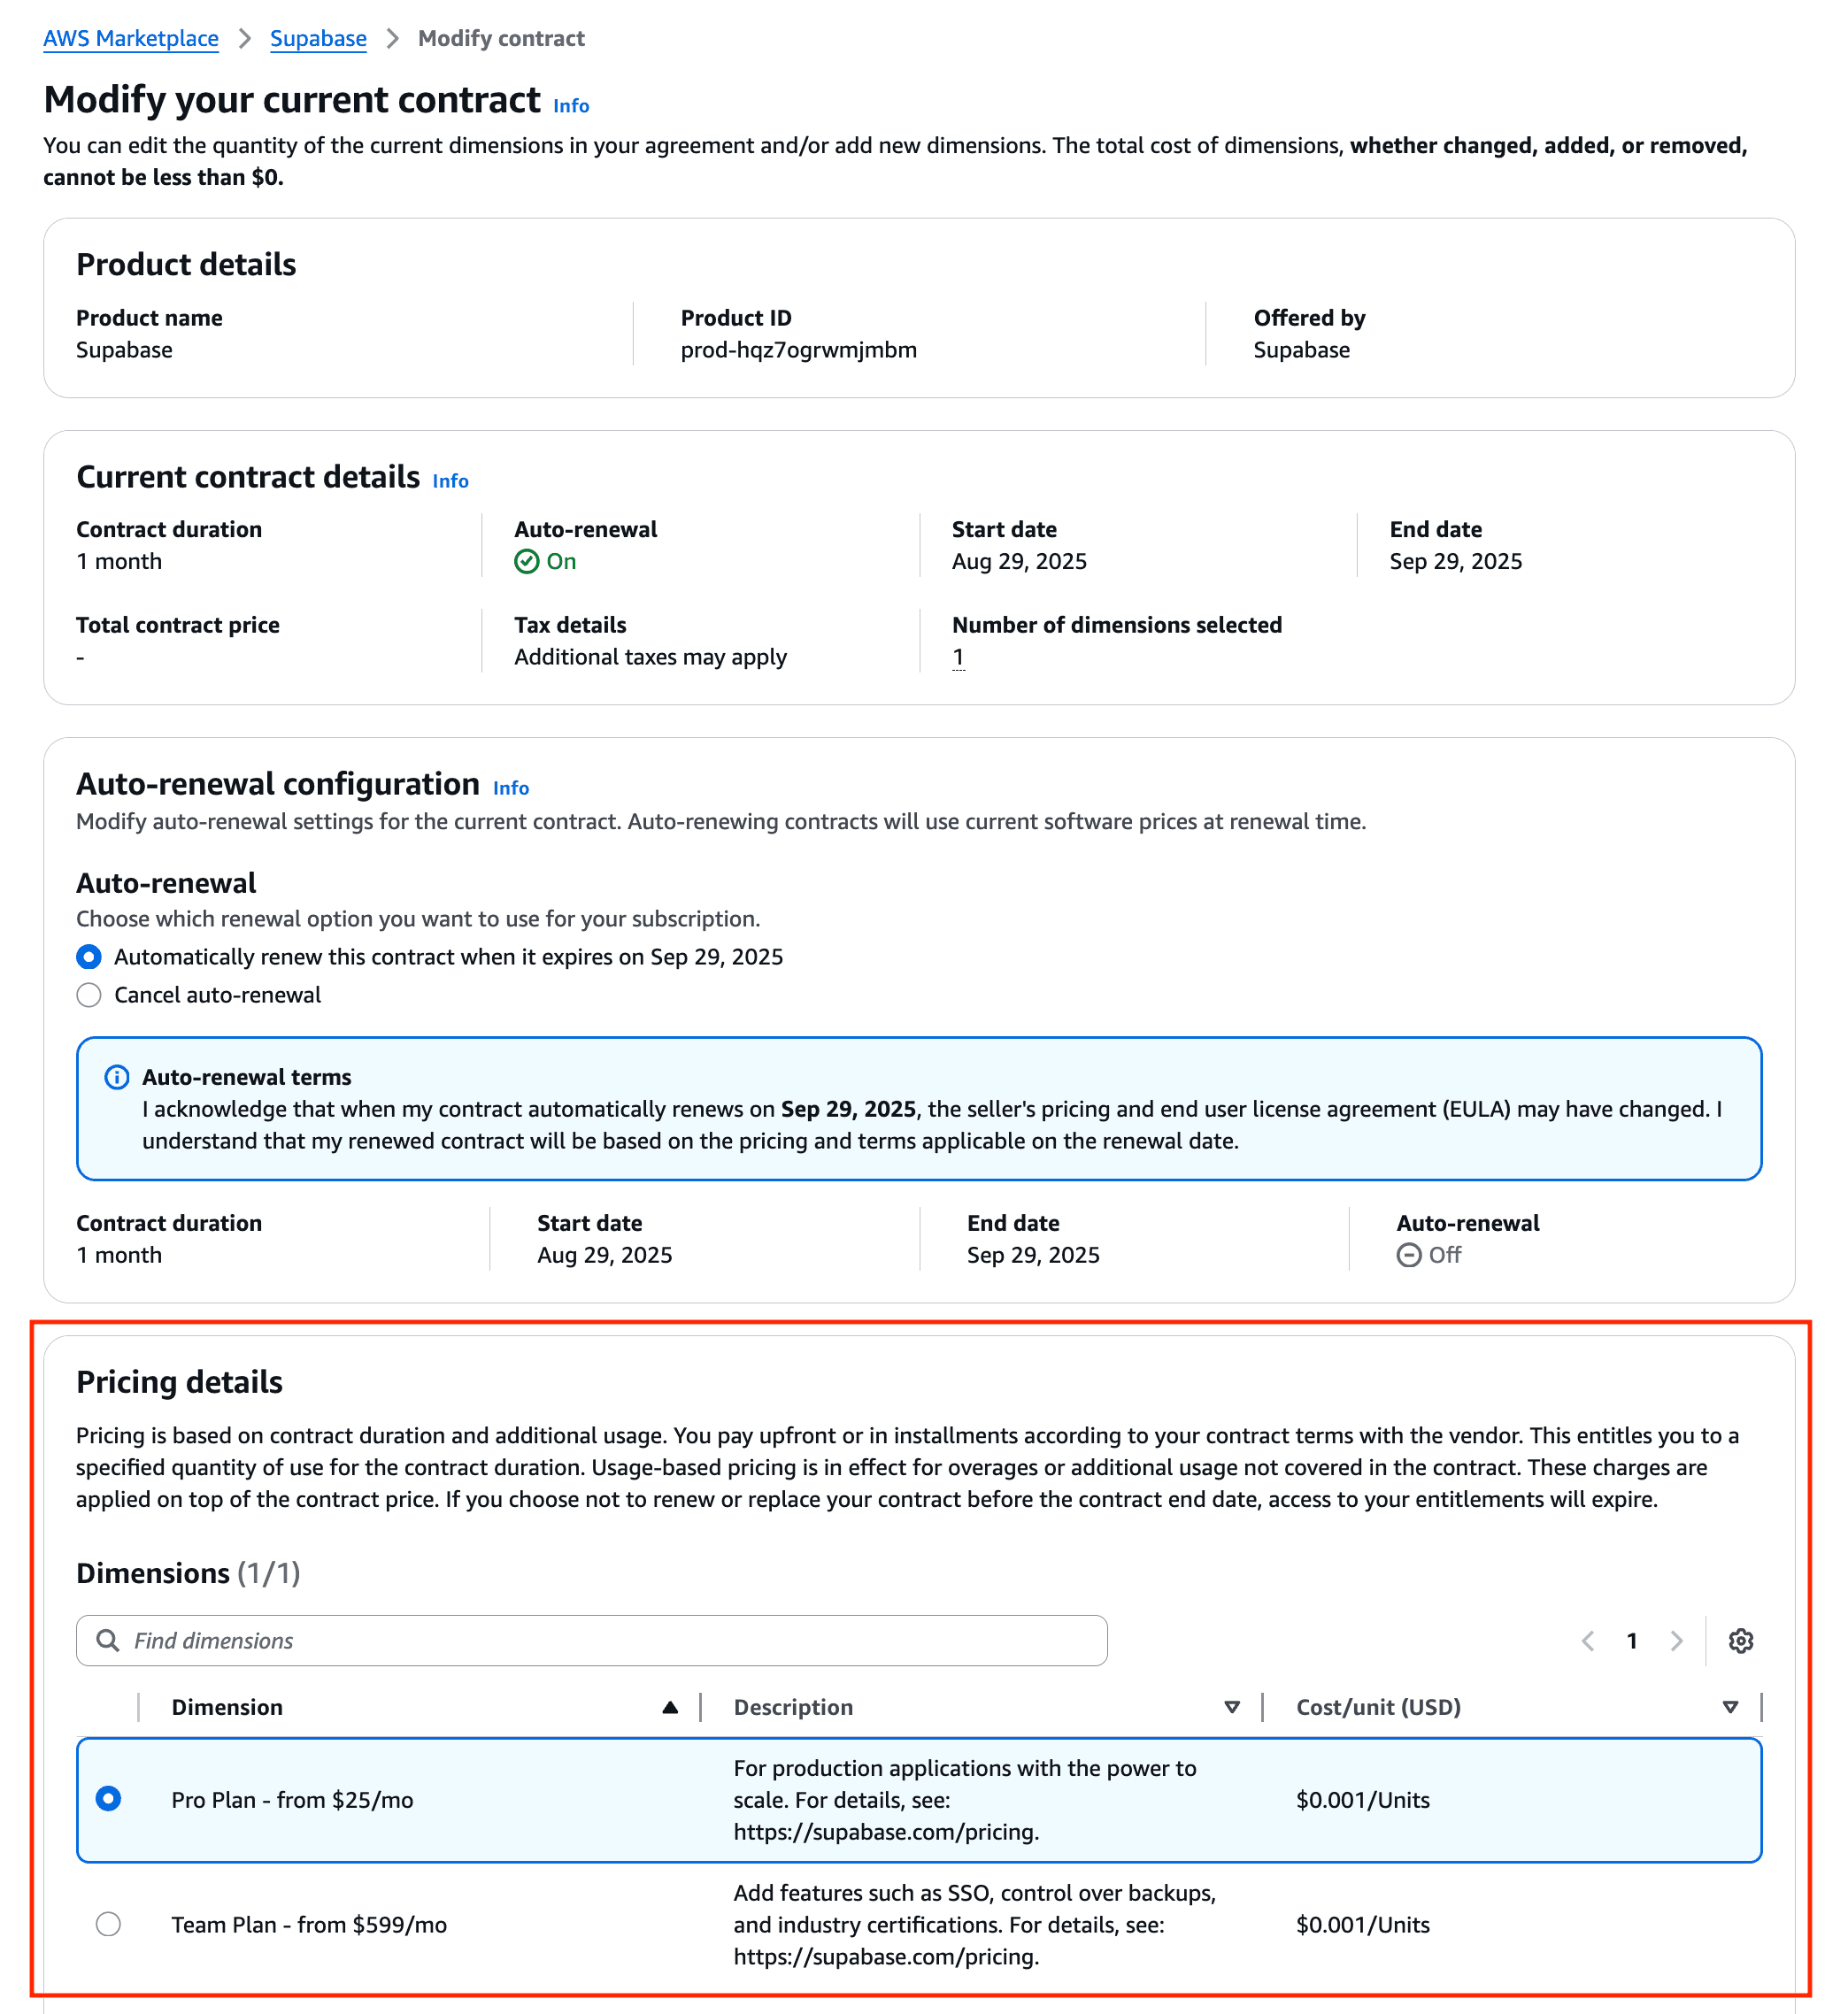The width and height of the screenshot is (1848, 2014).
Task: Select the Cancel auto-renewal option
Action: pos(89,994)
